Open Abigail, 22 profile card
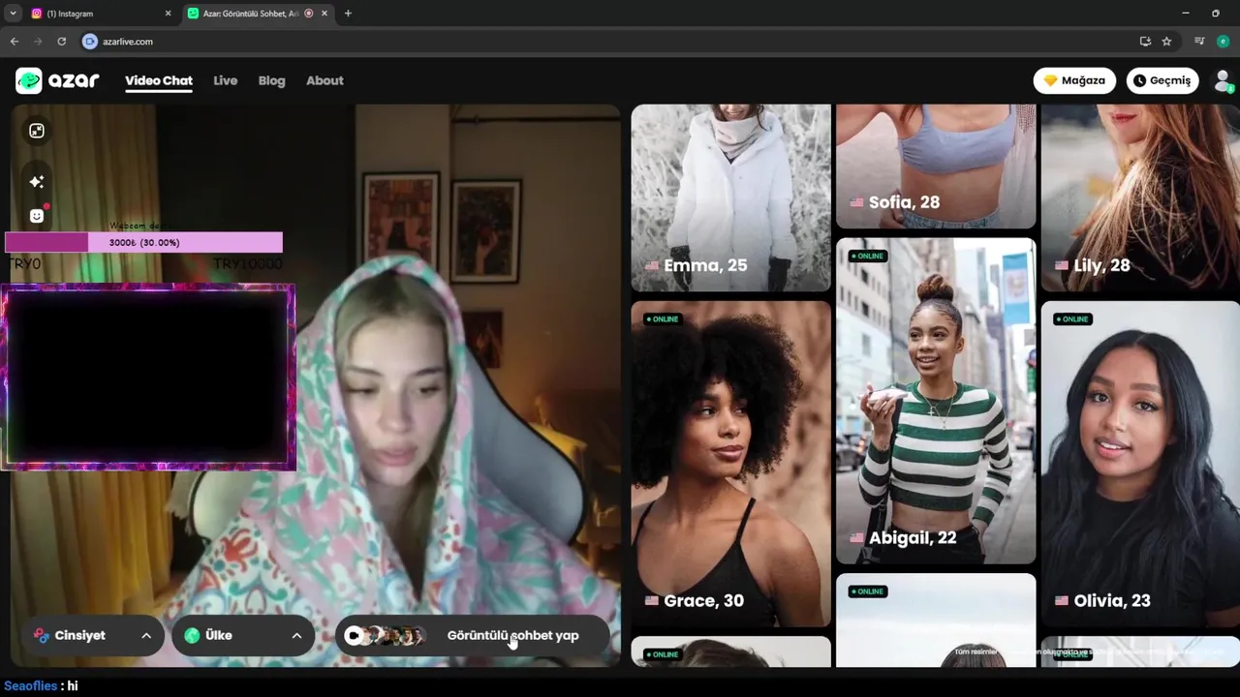Viewport: 1240px width, 697px height. (936, 401)
